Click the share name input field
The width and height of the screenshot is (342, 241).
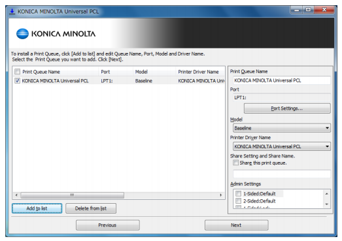click(282, 174)
